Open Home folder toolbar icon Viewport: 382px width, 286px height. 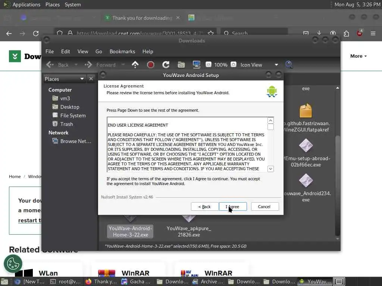point(181,65)
